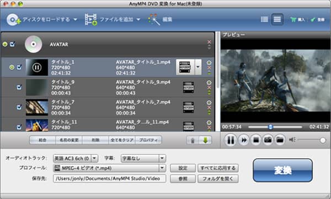Open the profile (プロフィール) MPEG-4 dropdown
The width and height of the screenshot is (331, 199).
[162, 168]
